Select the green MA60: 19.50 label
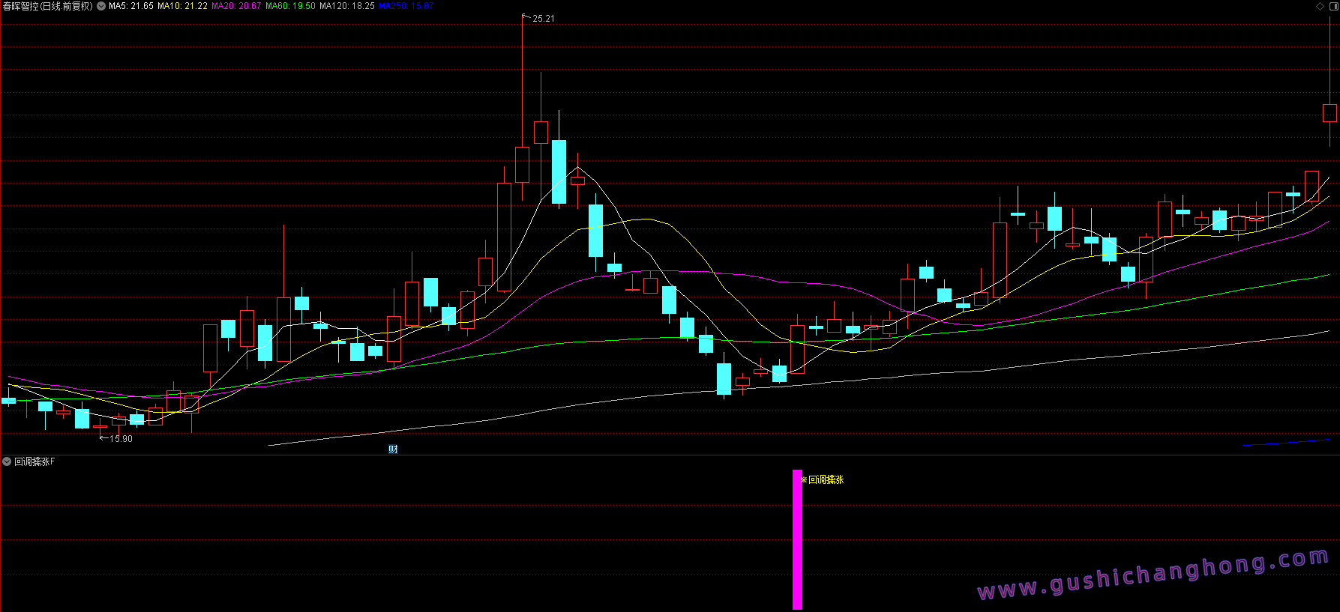This screenshot has width=1340, height=612. [x=290, y=6]
